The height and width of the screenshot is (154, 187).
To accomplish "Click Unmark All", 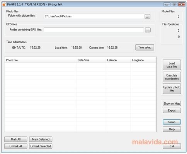I will coord(16,146).
